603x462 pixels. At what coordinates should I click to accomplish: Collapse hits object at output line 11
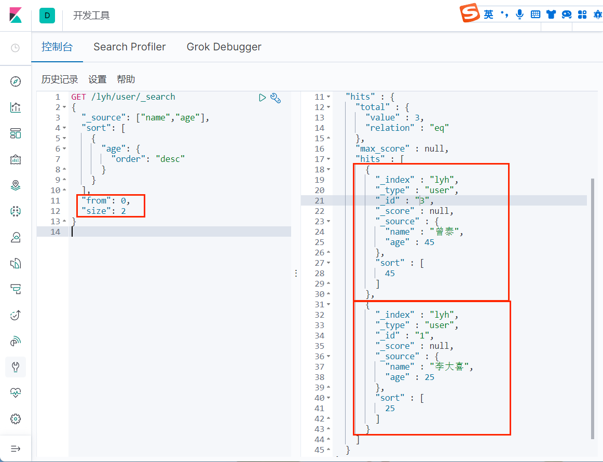pos(328,97)
